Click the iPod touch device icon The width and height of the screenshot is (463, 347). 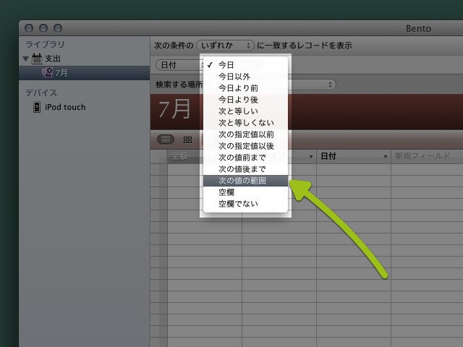pos(37,107)
